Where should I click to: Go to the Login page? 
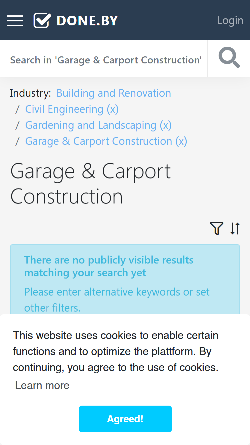230,20
